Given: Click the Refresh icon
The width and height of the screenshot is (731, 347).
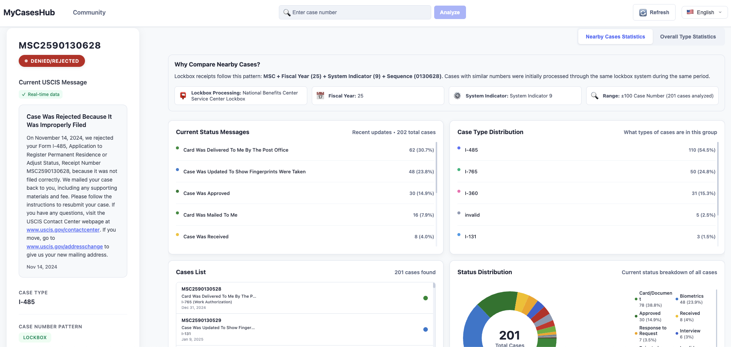Looking at the screenshot, I should pos(643,12).
